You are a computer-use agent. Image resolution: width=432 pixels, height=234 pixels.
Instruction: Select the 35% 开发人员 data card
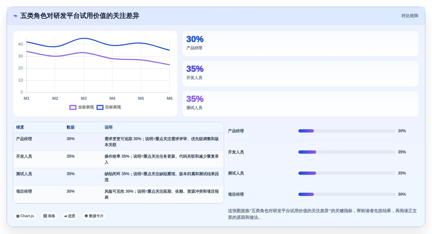click(300, 73)
